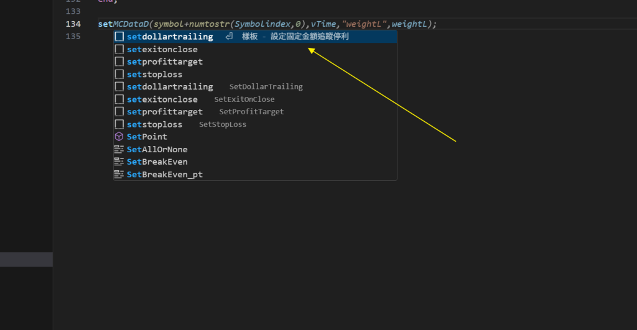
Task: Select the SetBreakEven_pt suggestion
Action: click(x=165, y=175)
